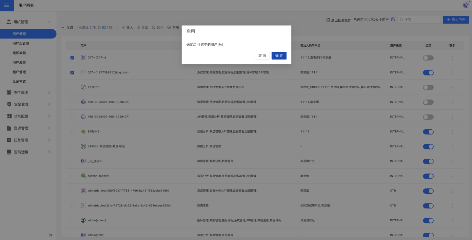Confirm with the 确定 button in dialog

[279, 56]
